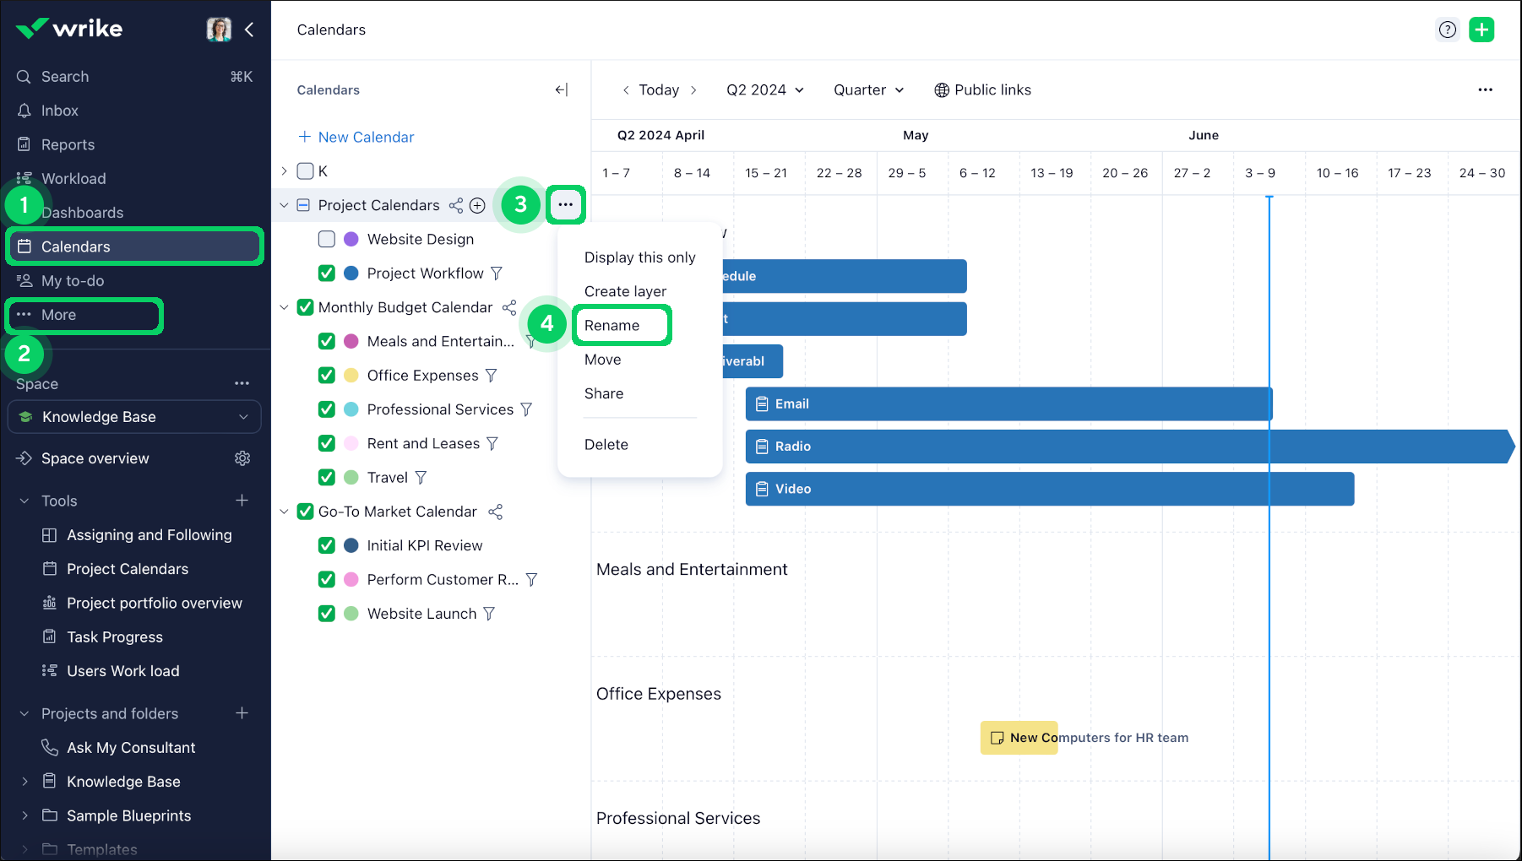Click the green plus create button
Screen dimensions: 1522x861
(x=1481, y=30)
